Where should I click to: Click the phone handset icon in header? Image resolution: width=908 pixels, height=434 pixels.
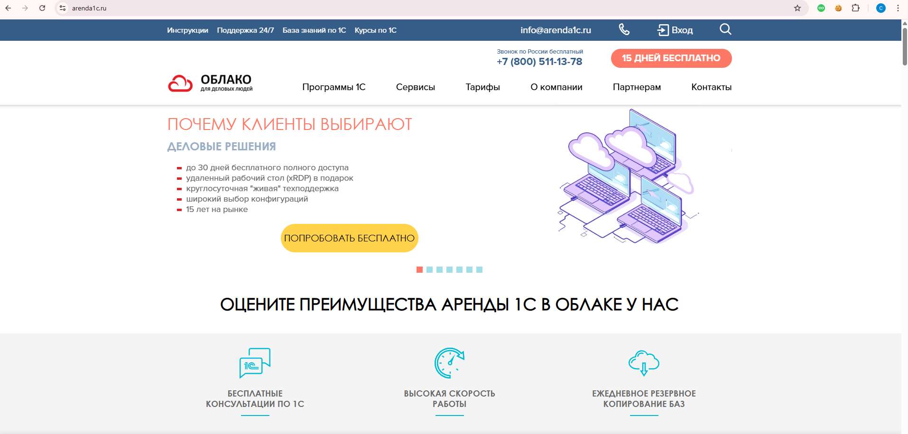coord(624,30)
